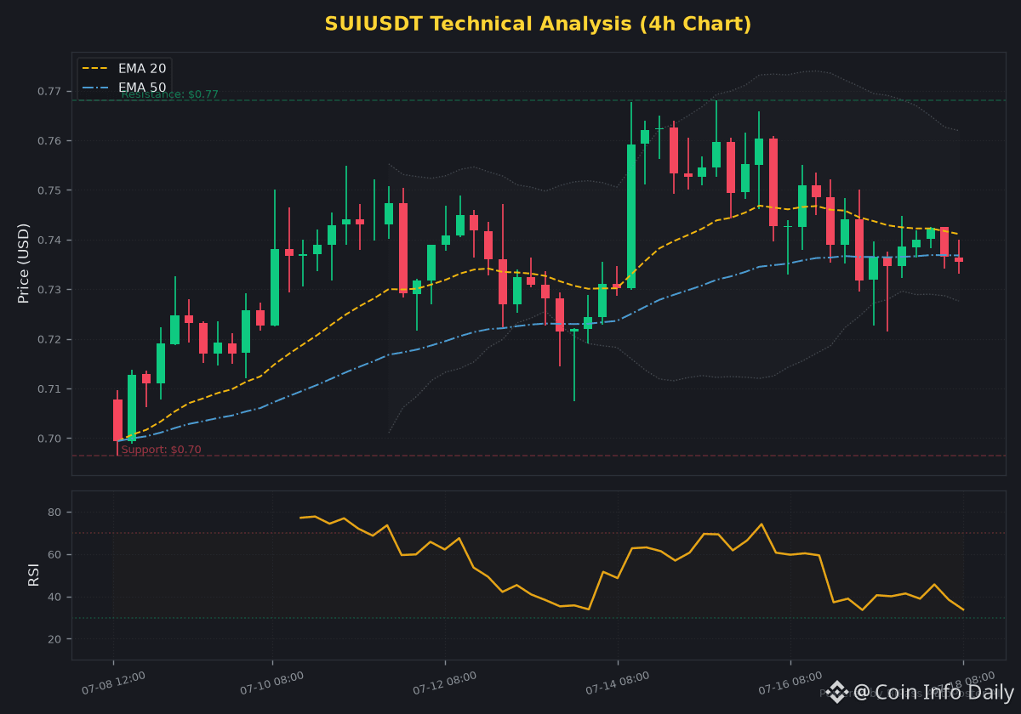The image size is (1021, 714).
Task: Select the 0.77 price tick label
Action: [49, 91]
